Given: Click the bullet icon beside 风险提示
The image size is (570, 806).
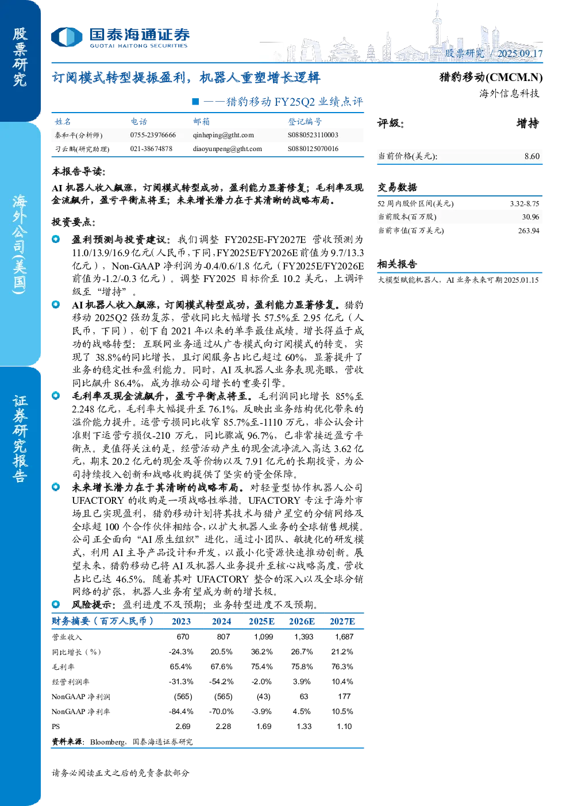Looking at the screenshot, I should coord(56,604).
